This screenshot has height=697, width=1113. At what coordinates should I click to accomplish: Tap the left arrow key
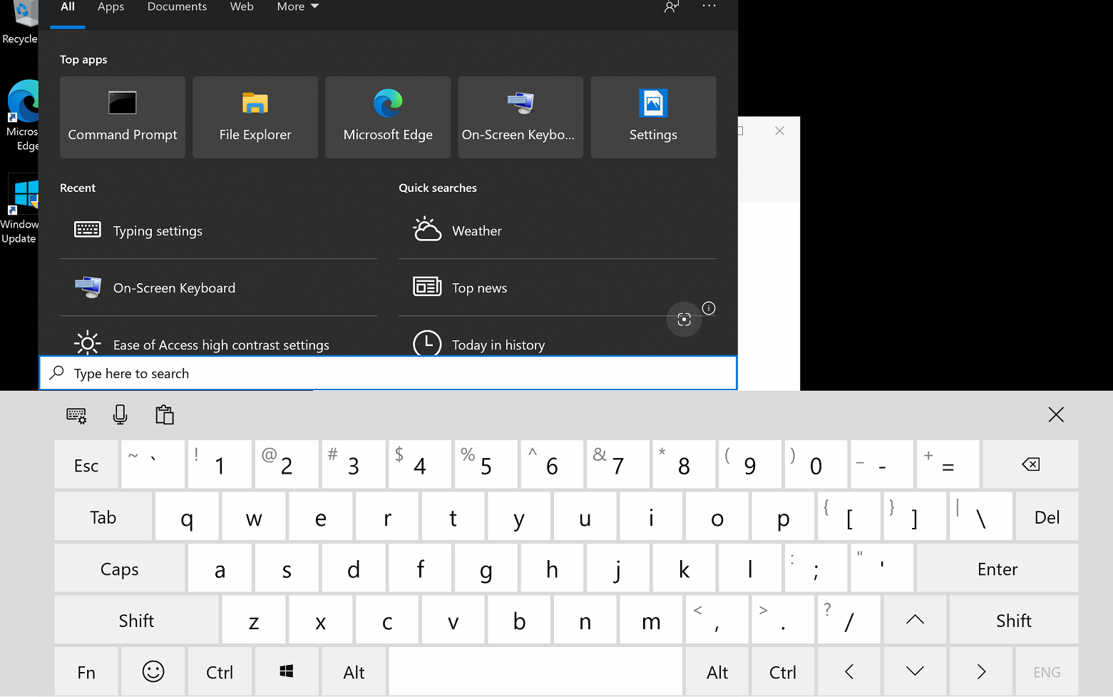(x=849, y=672)
